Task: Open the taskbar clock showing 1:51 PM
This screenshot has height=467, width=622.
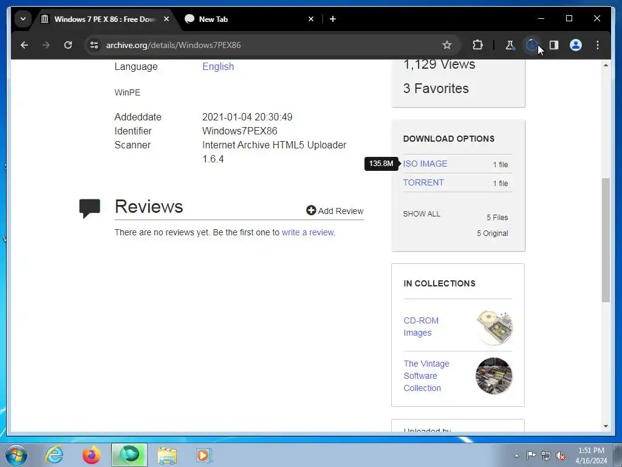Action: tap(591, 455)
